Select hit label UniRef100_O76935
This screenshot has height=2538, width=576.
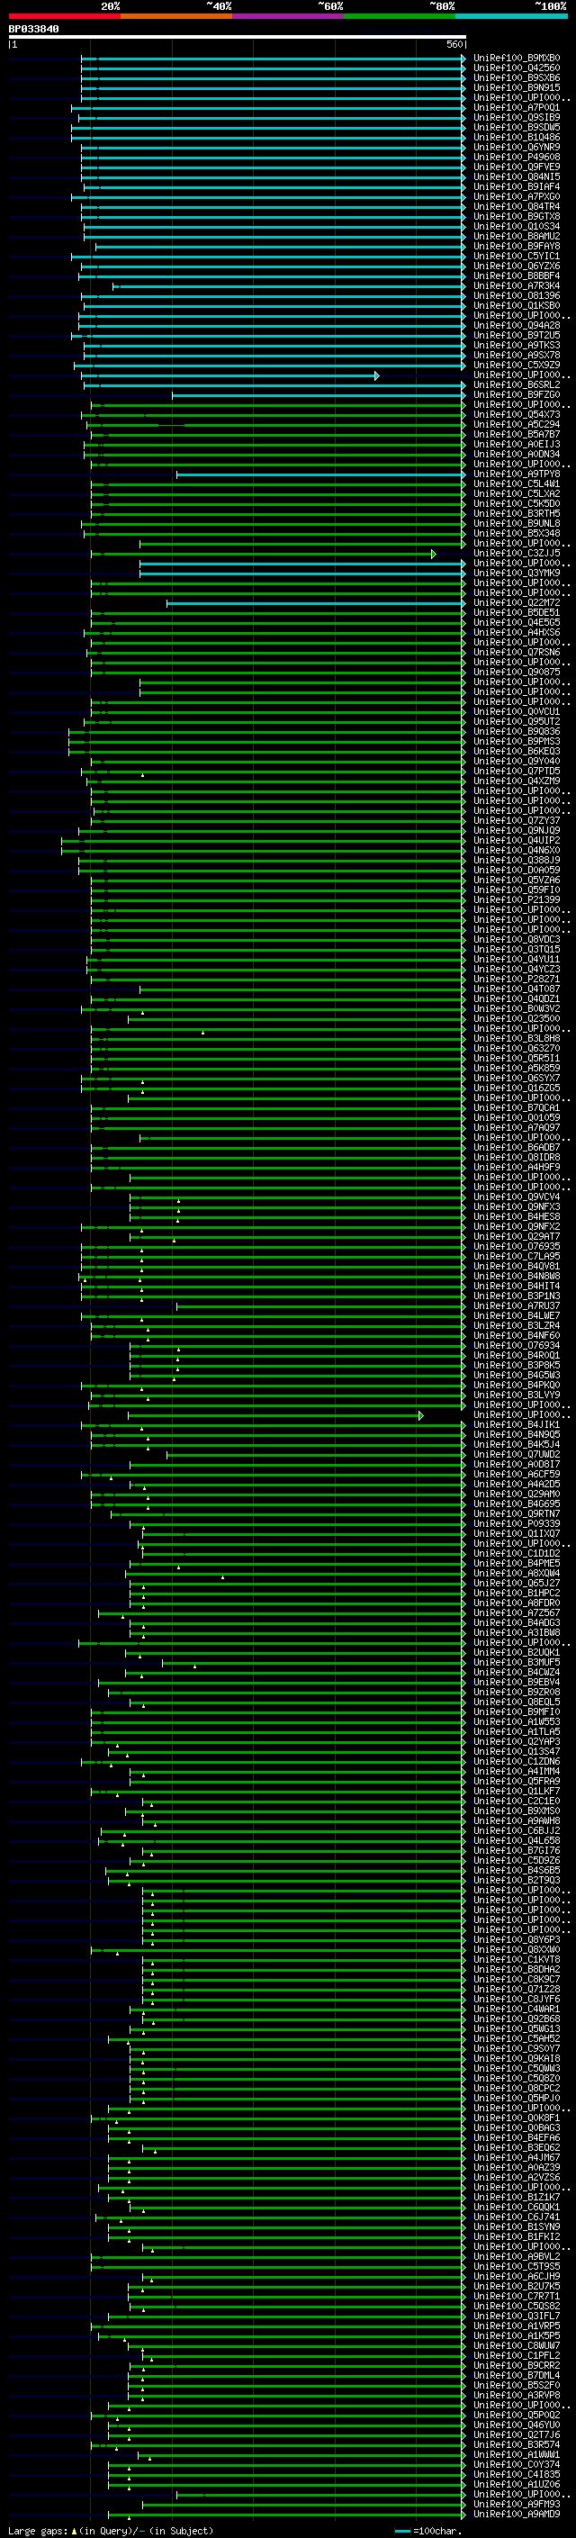517,1246
